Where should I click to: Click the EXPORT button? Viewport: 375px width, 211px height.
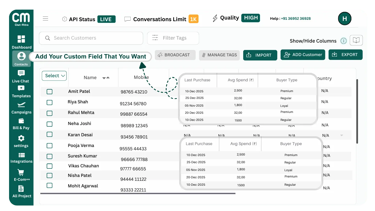(x=345, y=55)
